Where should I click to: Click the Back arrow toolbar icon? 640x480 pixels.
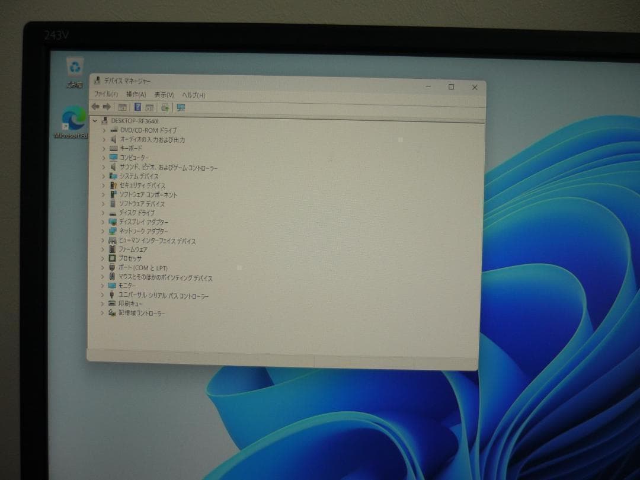pos(95,107)
